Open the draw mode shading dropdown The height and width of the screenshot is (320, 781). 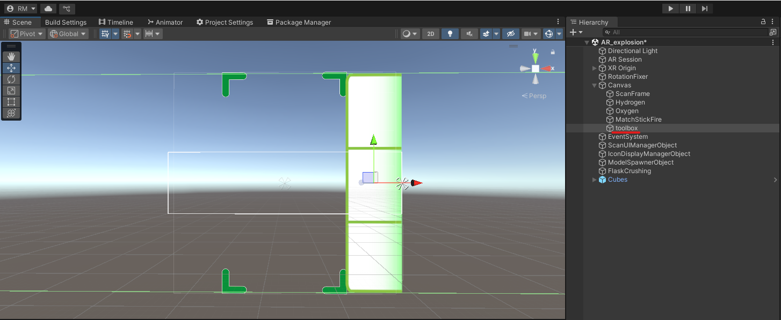pos(410,34)
